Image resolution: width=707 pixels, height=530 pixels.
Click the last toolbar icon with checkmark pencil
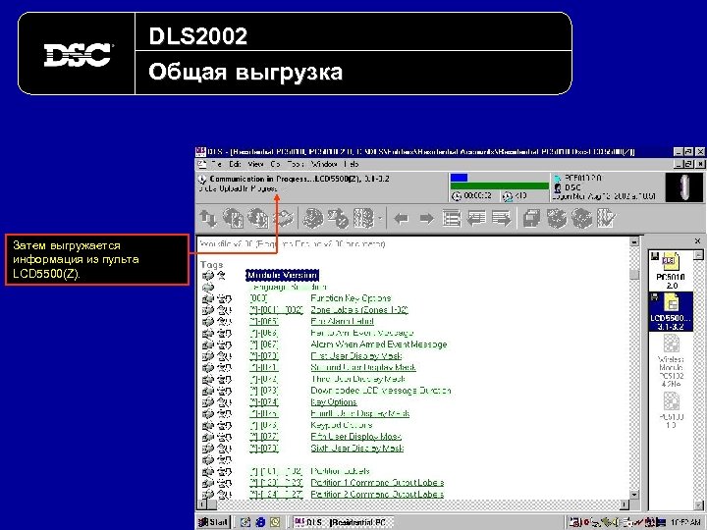pos(606,219)
